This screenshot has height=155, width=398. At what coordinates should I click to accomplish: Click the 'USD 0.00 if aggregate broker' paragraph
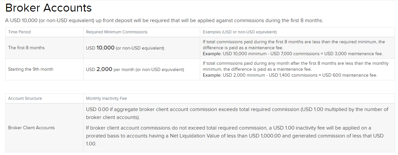click(237, 113)
